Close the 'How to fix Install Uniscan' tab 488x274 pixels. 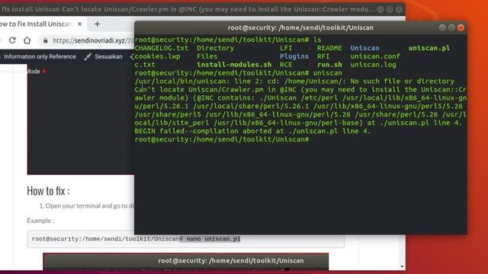coord(79,24)
